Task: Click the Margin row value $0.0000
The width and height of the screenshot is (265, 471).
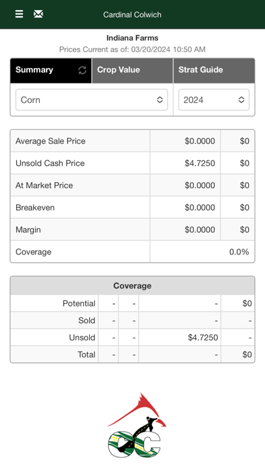Action: (x=200, y=230)
